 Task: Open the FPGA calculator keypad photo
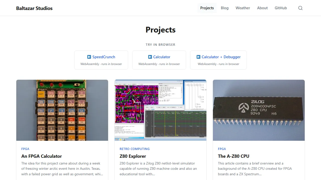tap(62, 110)
